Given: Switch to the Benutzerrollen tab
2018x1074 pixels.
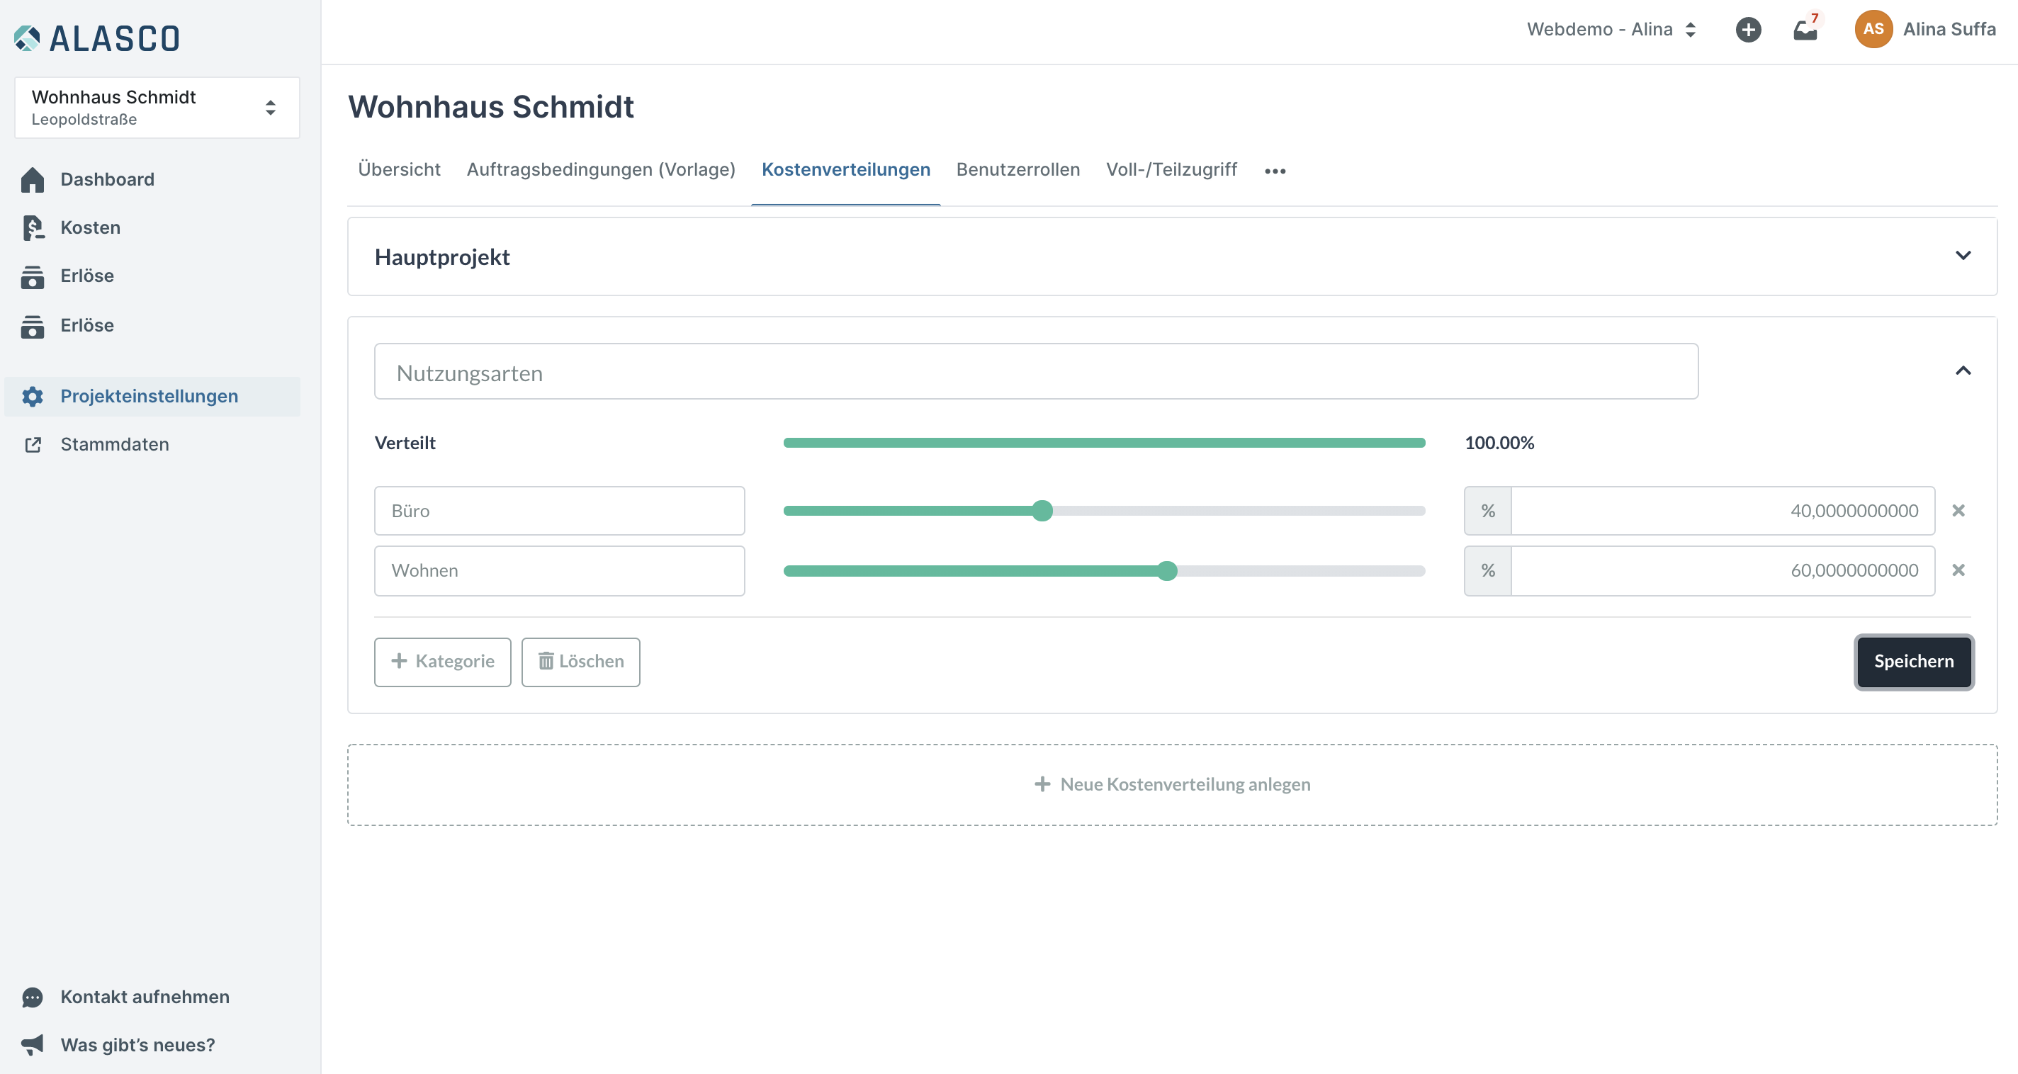Looking at the screenshot, I should tap(1018, 169).
